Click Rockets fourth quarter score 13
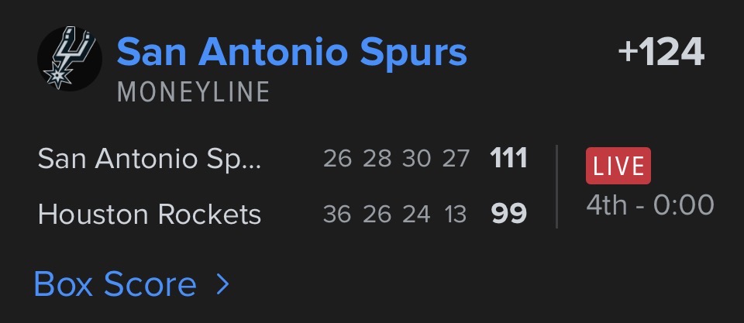744x323 pixels. click(456, 214)
